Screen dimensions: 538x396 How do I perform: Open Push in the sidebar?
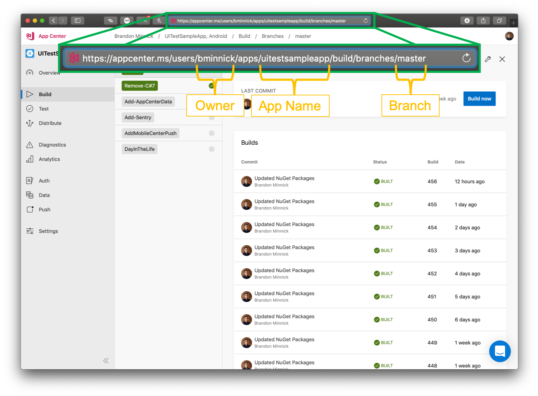68,209
